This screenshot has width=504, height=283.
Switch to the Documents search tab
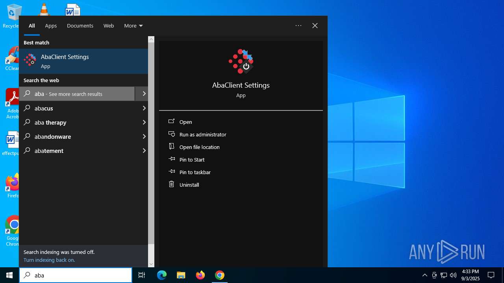coord(80,26)
